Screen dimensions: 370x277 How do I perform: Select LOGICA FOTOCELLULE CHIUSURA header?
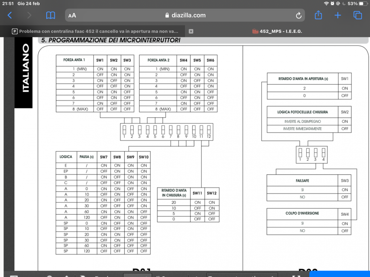pos(303,112)
